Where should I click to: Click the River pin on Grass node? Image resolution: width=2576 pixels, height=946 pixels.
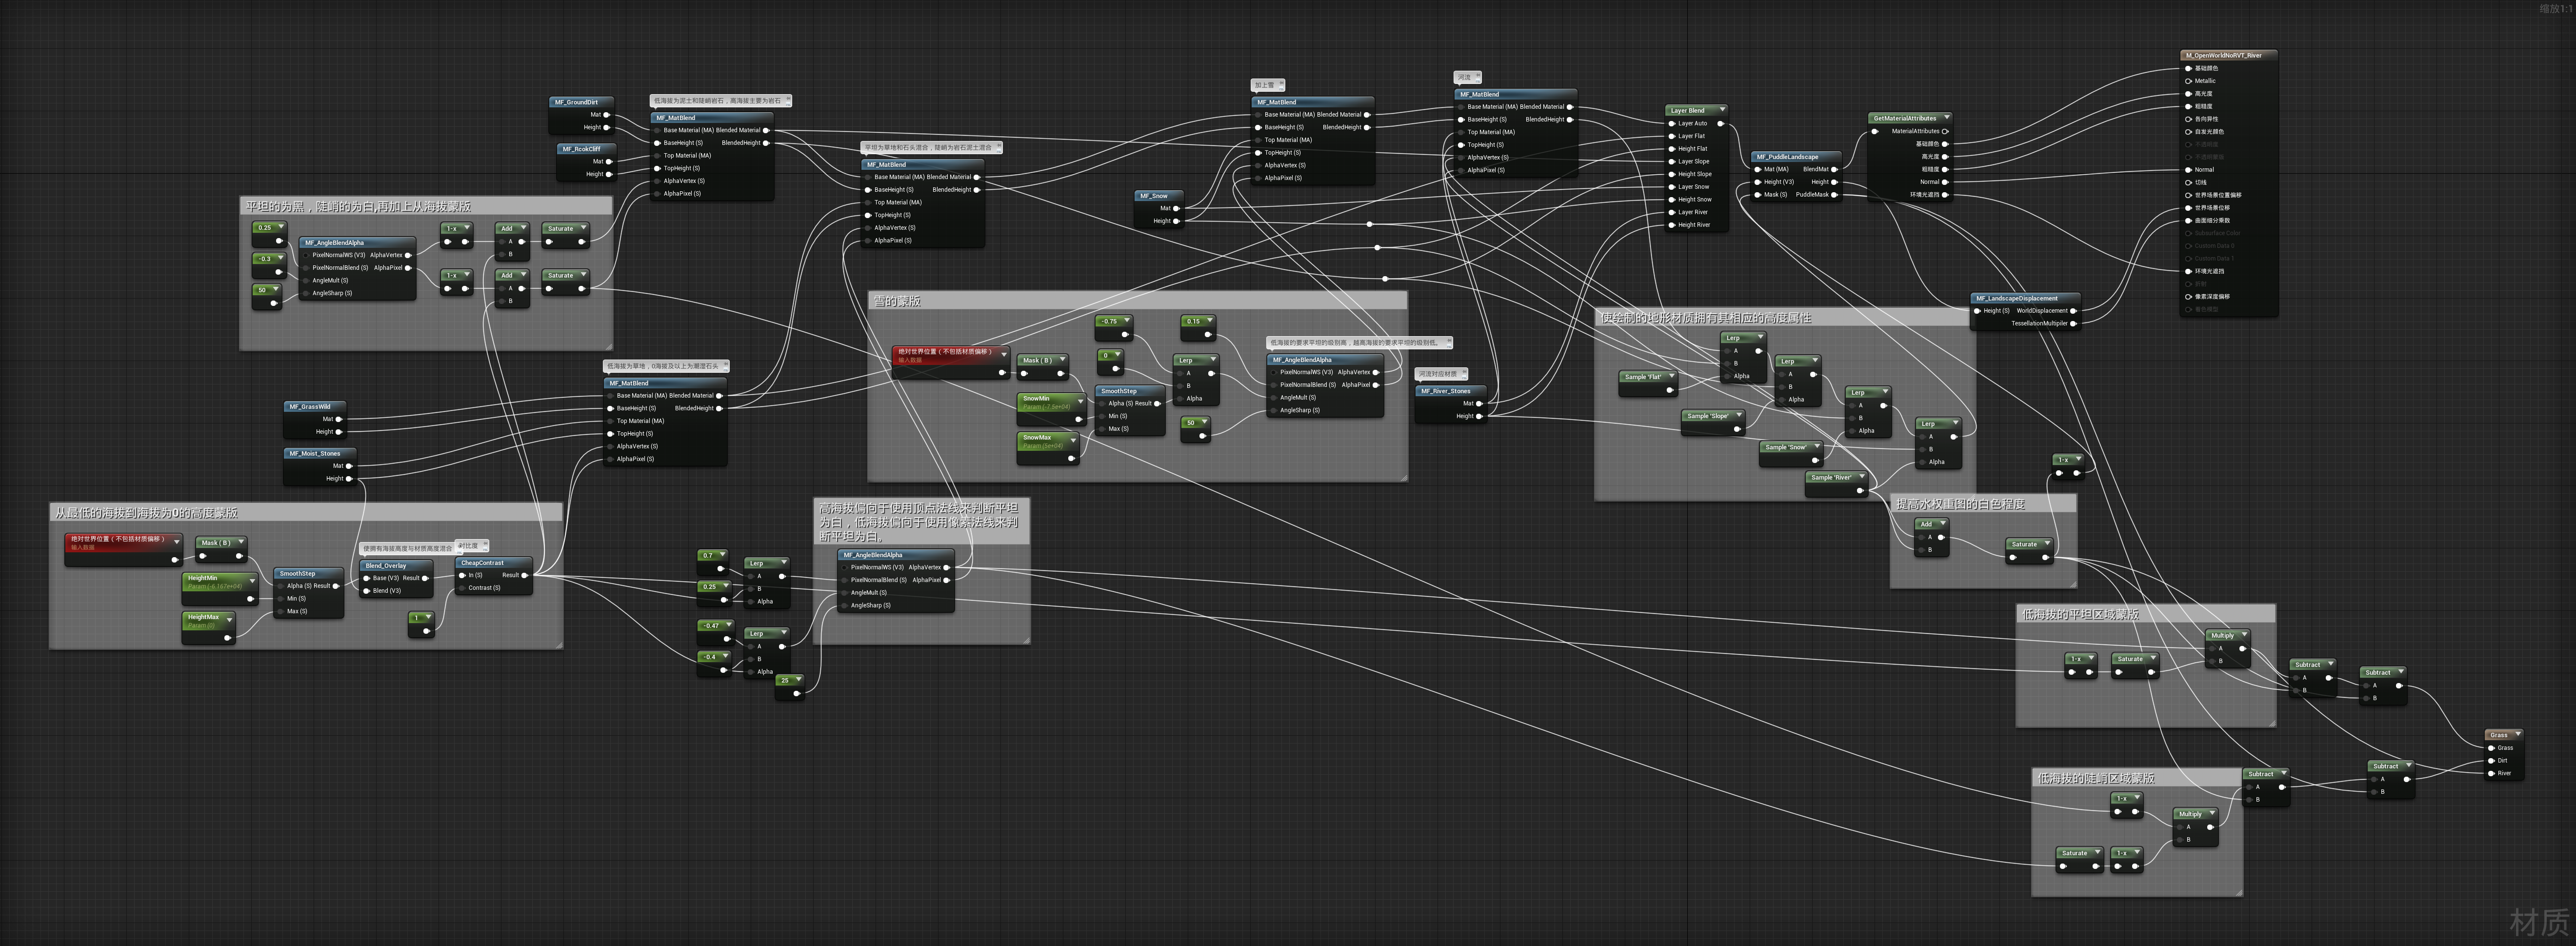pyautogui.click(x=2490, y=773)
